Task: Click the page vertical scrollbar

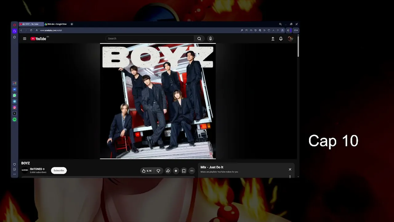Action: (298, 46)
